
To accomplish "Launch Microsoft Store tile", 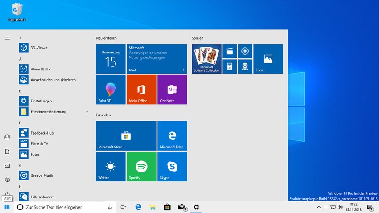I will [x=126, y=136].
